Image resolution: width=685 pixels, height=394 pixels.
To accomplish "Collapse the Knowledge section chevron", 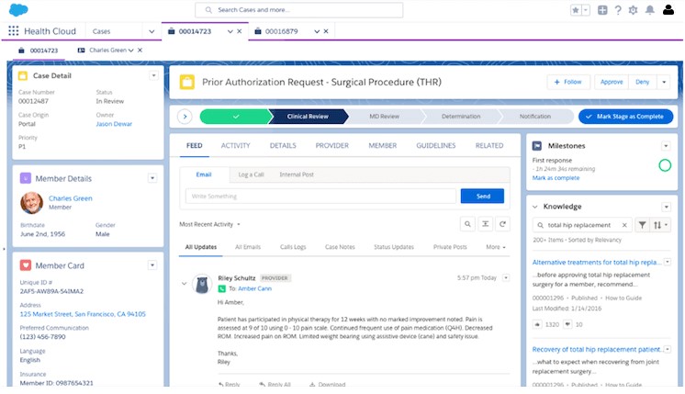I will pyautogui.click(x=535, y=207).
